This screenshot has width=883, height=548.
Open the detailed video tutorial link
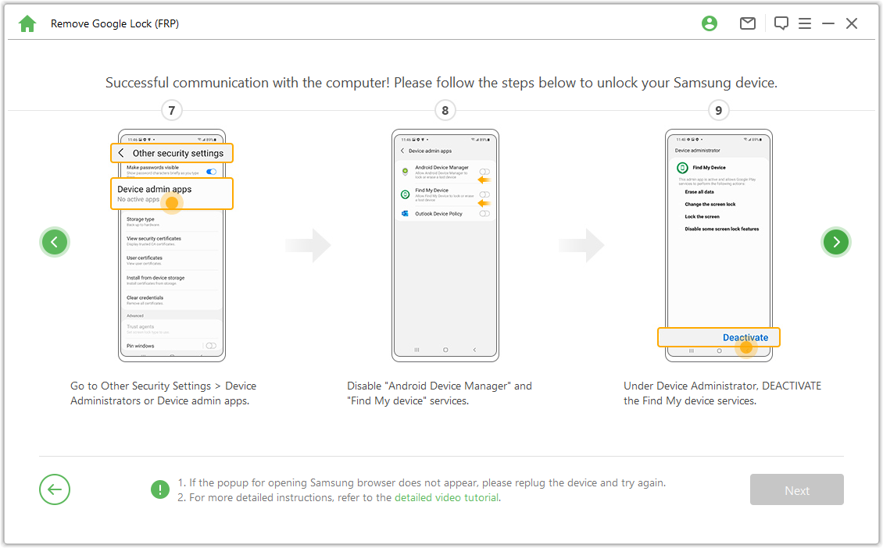[446, 498]
